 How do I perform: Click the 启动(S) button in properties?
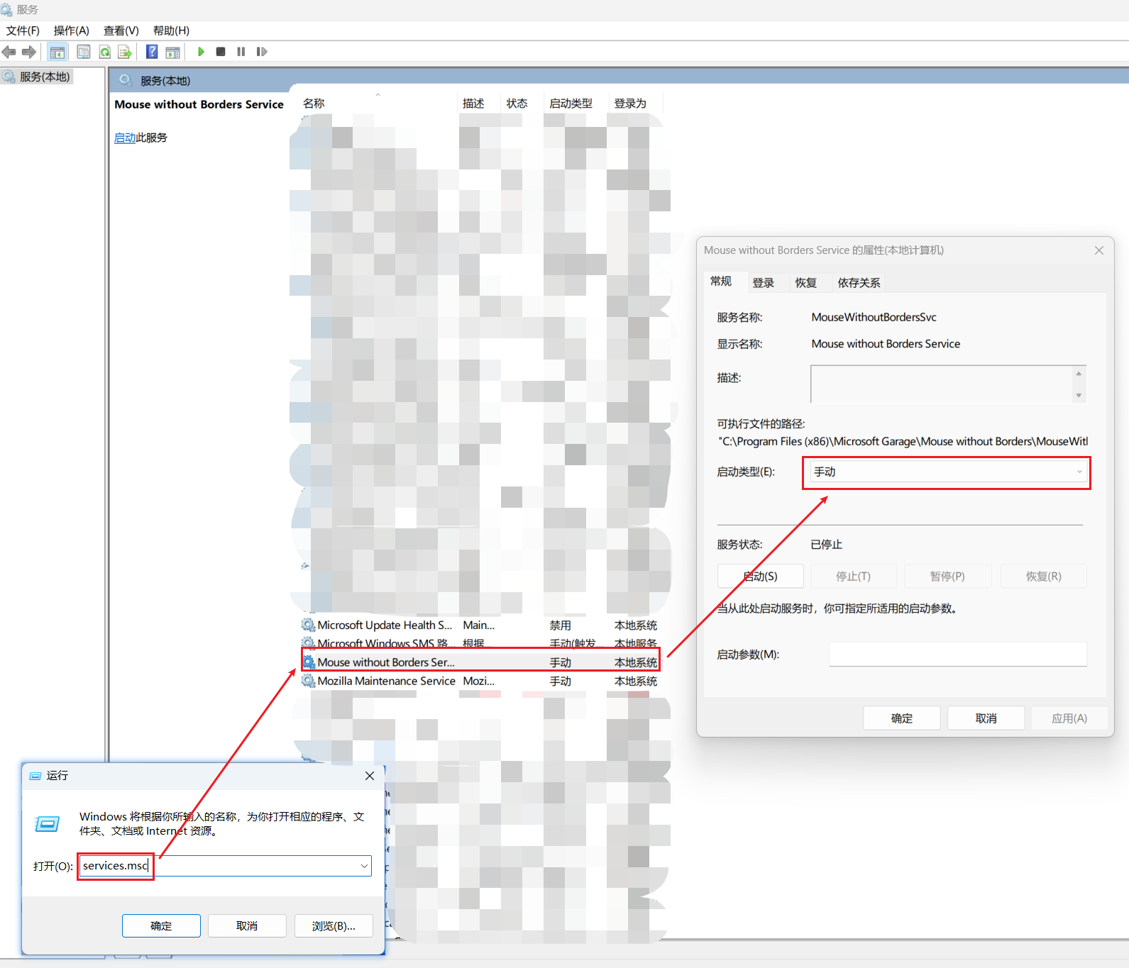point(760,576)
